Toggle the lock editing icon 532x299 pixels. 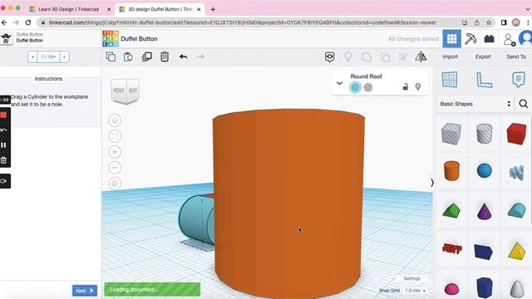(405, 86)
